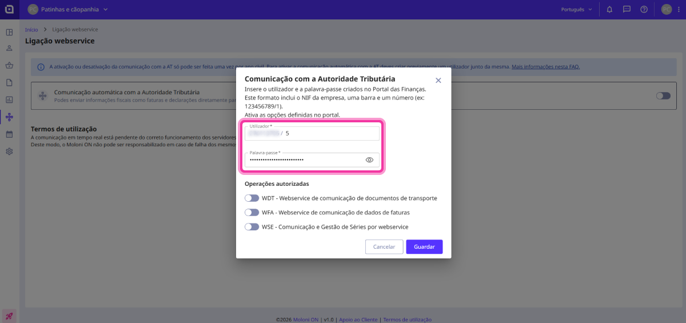Screen dimensions: 686x323
Task: Click the rocket icon at sidebar bottom
Action: click(9, 316)
